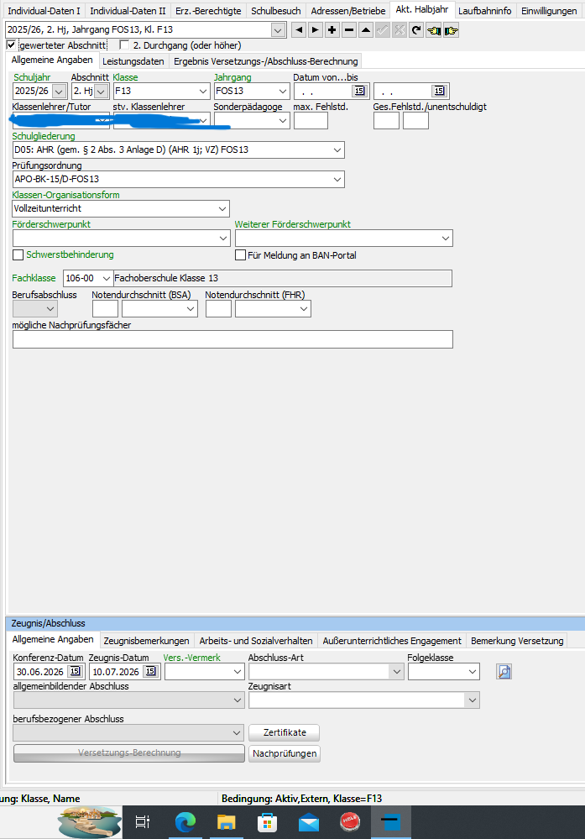The image size is (585, 839).
Task: Open the Einwilligungen tab
Action: (549, 11)
